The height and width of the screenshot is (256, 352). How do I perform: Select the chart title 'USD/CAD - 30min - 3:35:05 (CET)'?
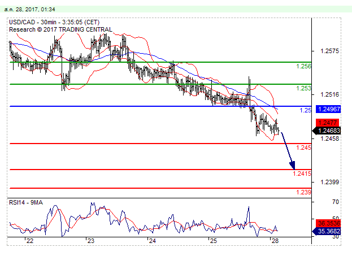[x=54, y=22]
